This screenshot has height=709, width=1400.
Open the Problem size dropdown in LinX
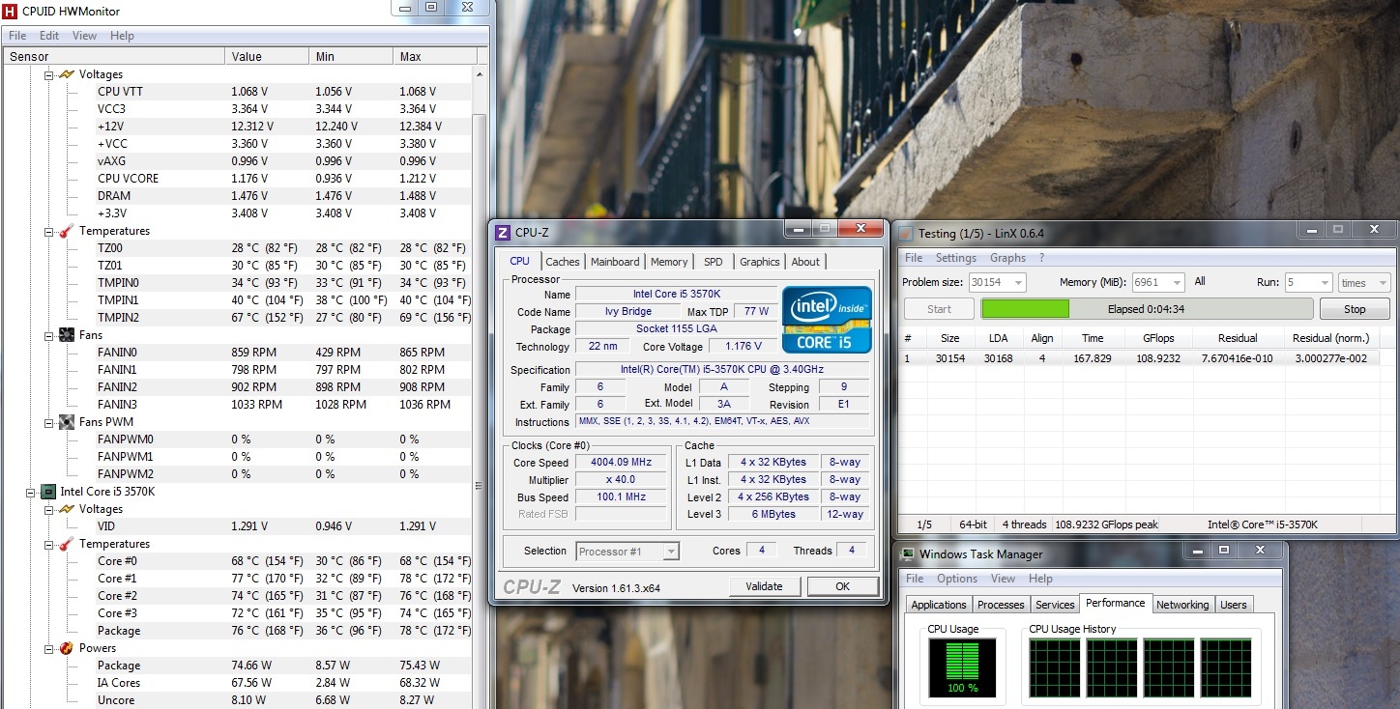pyautogui.click(x=1017, y=283)
